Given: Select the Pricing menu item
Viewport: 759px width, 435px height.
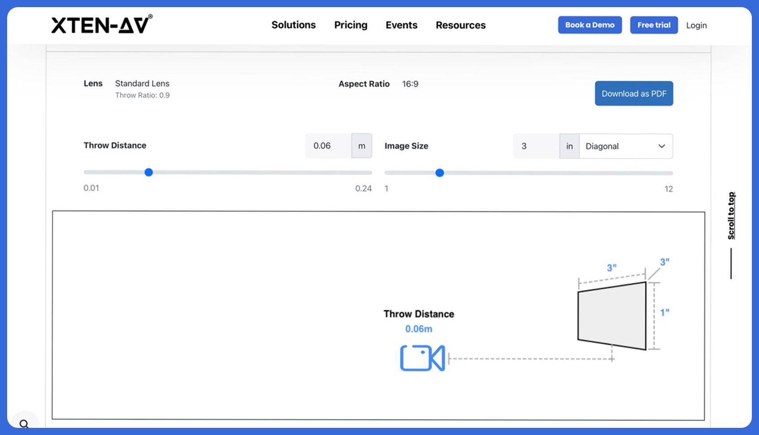Looking at the screenshot, I should [x=350, y=25].
